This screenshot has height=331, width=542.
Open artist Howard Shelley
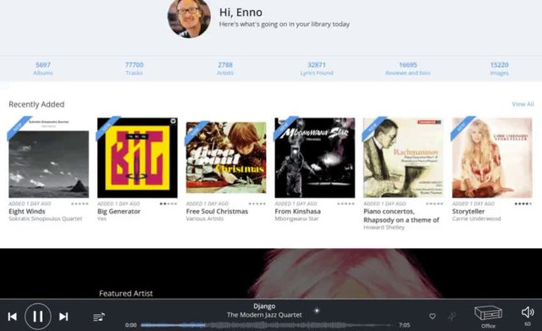(x=384, y=228)
